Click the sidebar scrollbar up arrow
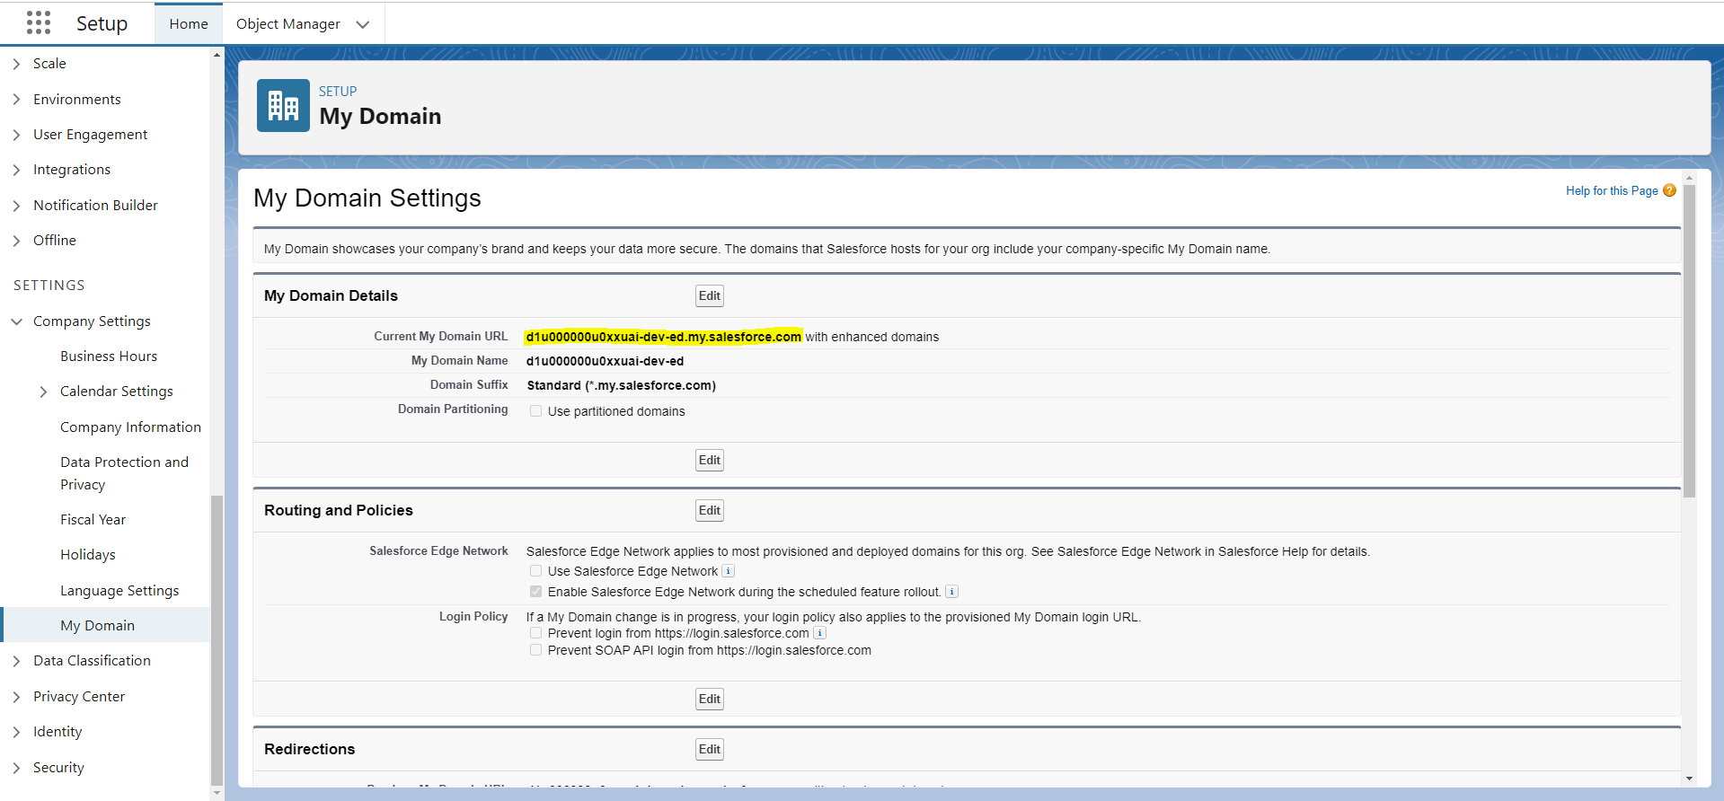Image resolution: width=1724 pixels, height=801 pixels. point(217,55)
